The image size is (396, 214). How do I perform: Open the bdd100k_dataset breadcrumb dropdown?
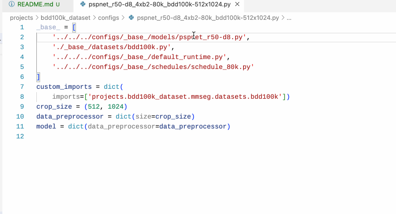[x=66, y=17]
